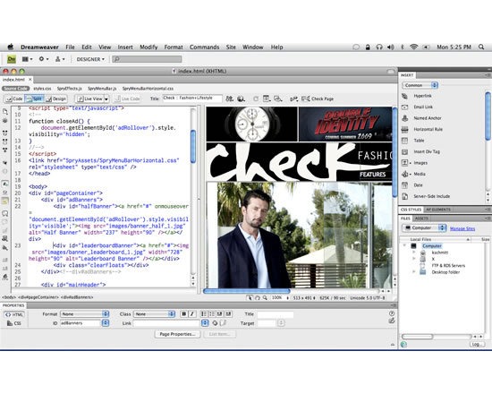Click the Refresh Design View icon
The width and height of the screenshot is (492, 394).
(256, 98)
